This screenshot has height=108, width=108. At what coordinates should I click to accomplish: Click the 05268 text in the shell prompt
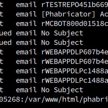pyautogui.click(x=10, y=99)
